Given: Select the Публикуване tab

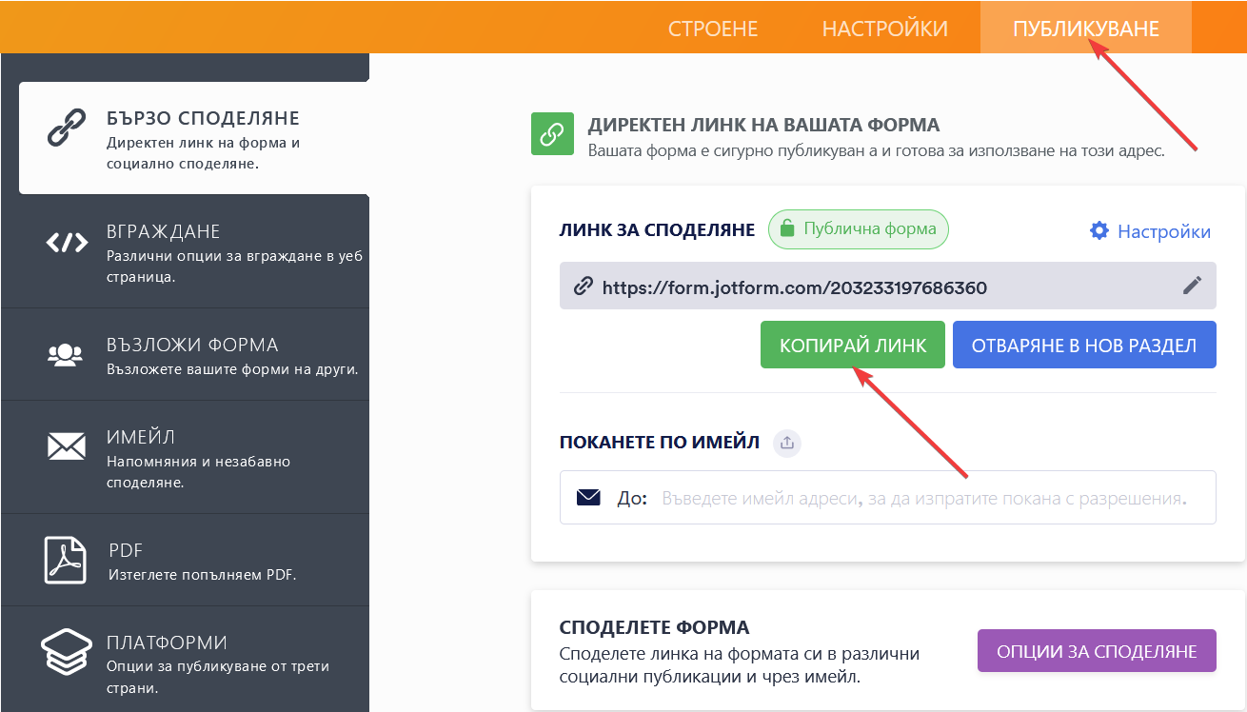Looking at the screenshot, I should 1085,29.
